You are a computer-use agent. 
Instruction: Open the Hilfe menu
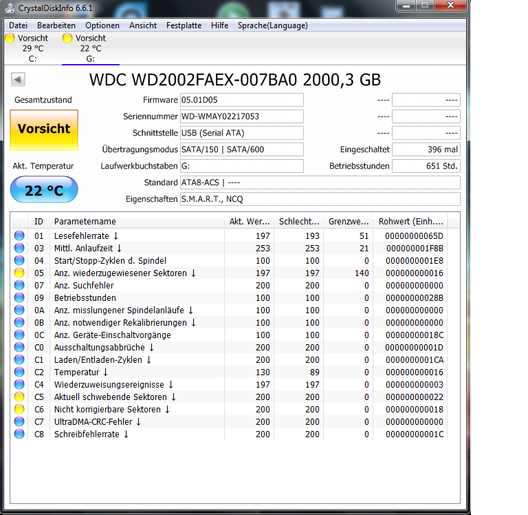[x=219, y=25]
